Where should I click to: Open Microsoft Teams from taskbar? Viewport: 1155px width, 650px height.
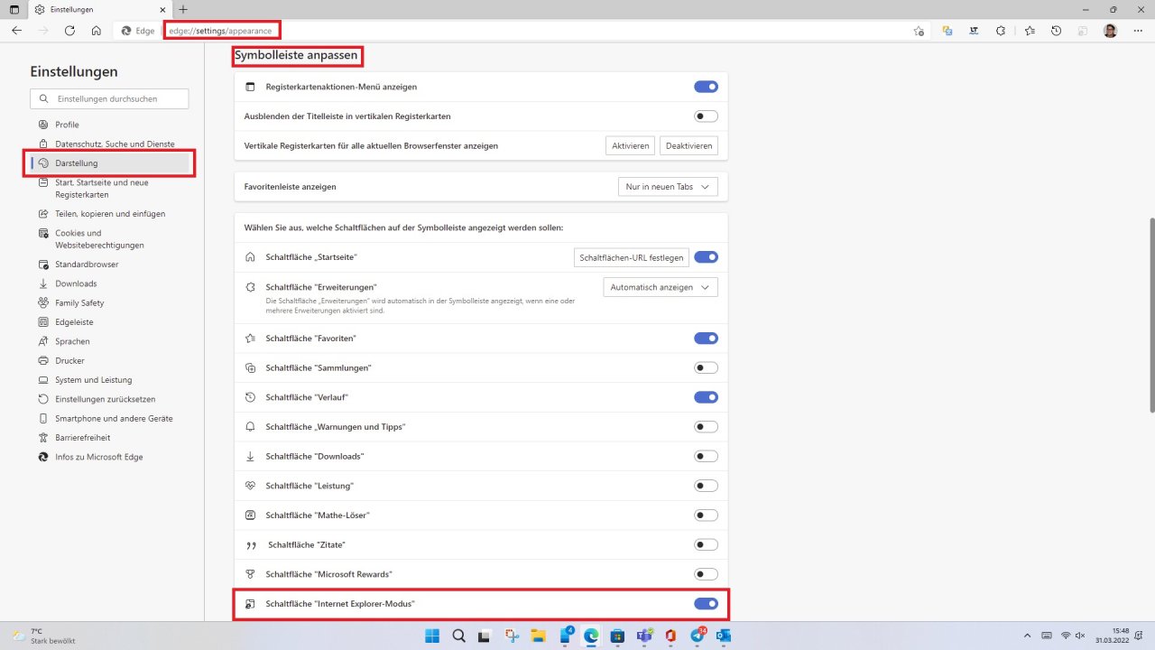(644, 636)
